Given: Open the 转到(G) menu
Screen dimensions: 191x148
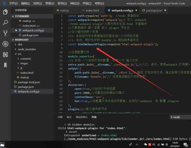Looking at the screenshot, I should pos(62,3).
